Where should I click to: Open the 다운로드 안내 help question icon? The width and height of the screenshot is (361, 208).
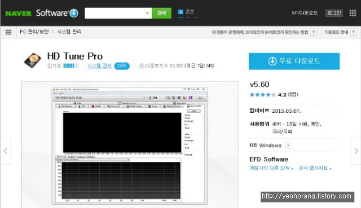point(353,32)
